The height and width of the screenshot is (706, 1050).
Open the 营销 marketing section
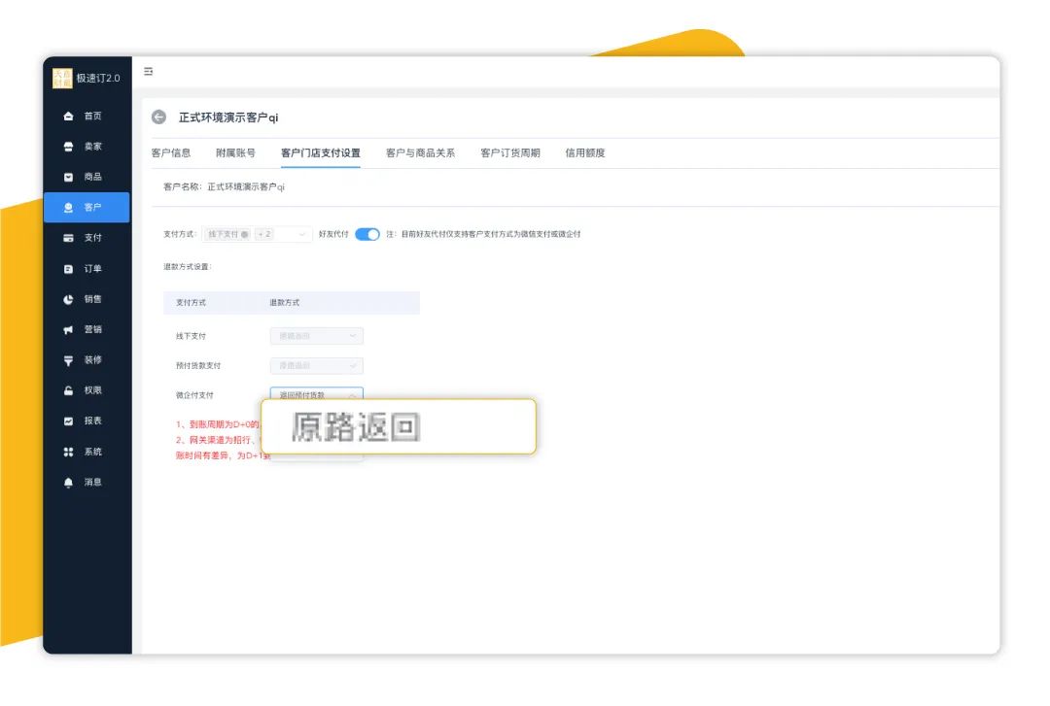pos(87,329)
